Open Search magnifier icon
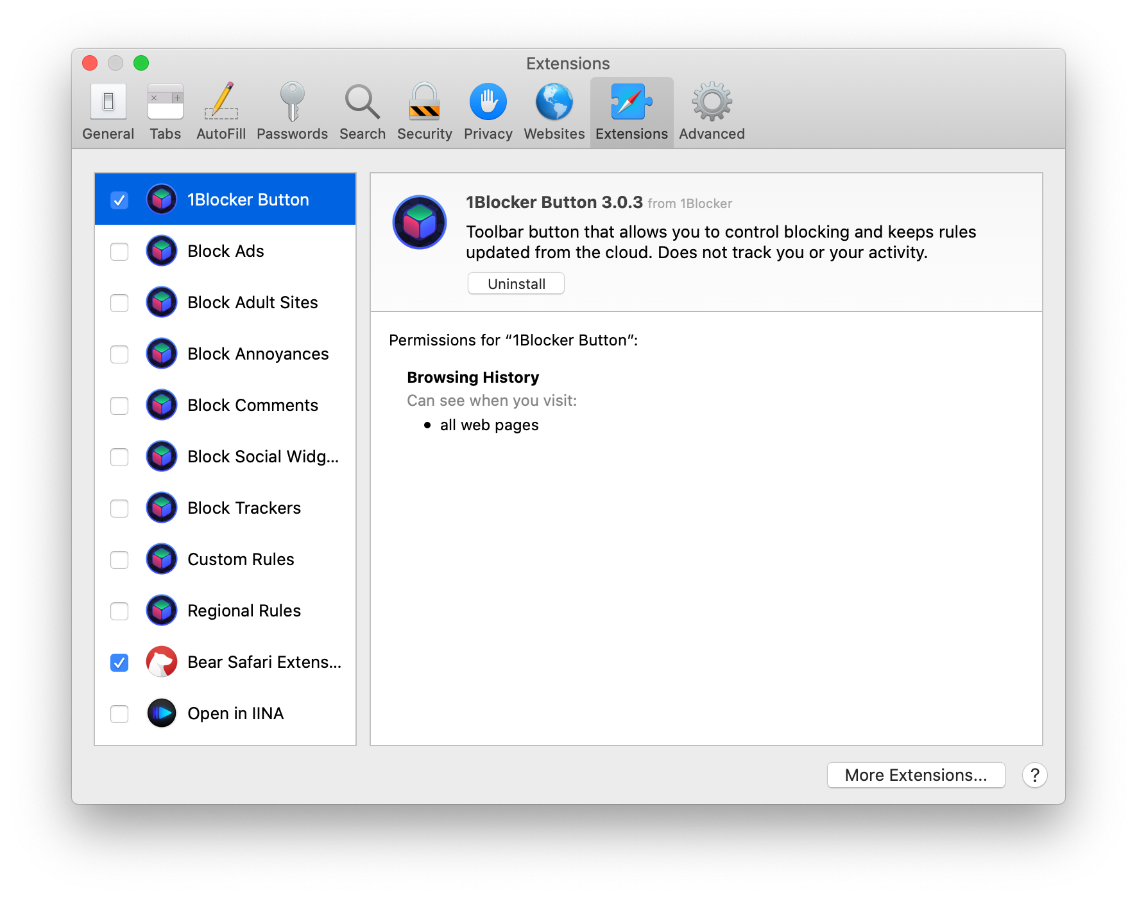 (363, 102)
